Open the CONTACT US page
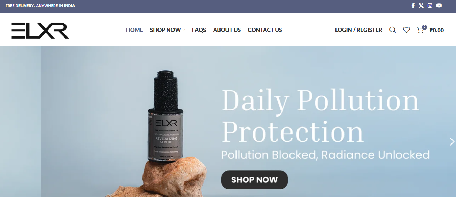Screen dimensions: 456x197 (x=265, y=30)
